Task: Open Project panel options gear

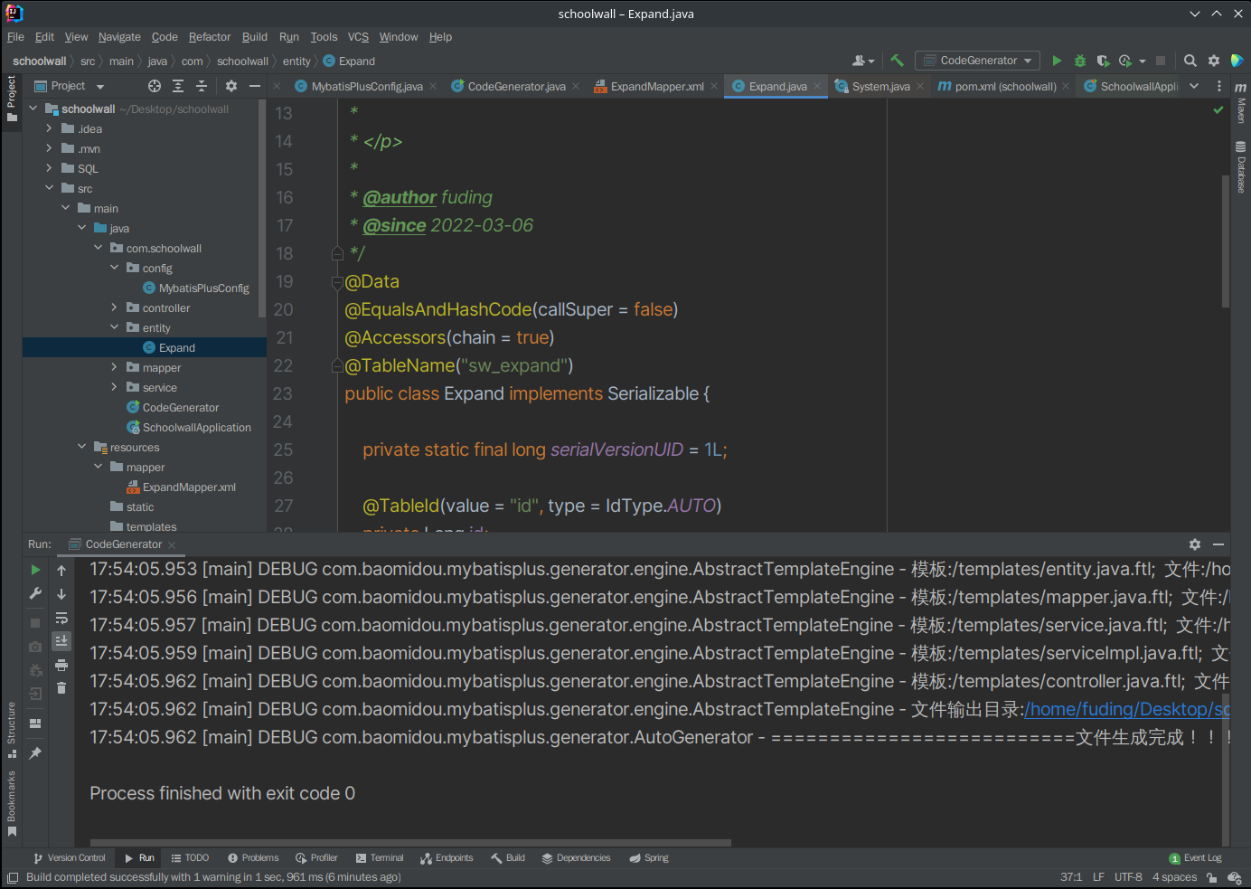Action: click(x=231, y=86)
